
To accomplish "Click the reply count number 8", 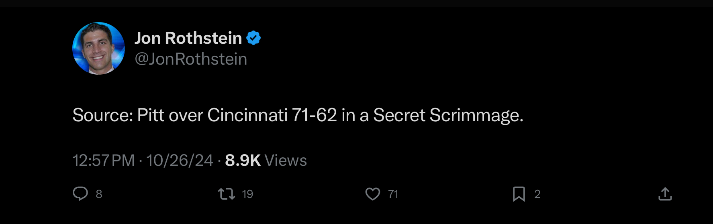I will click(x=99, y=194).
